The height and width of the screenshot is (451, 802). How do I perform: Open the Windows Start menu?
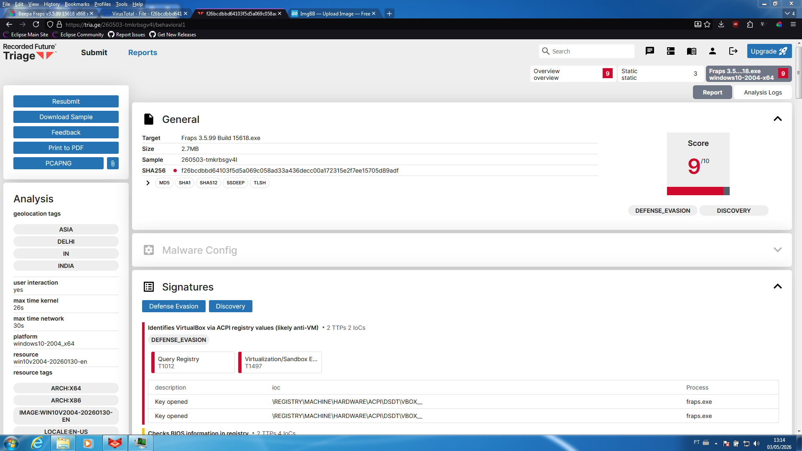(x=11, y=443)
